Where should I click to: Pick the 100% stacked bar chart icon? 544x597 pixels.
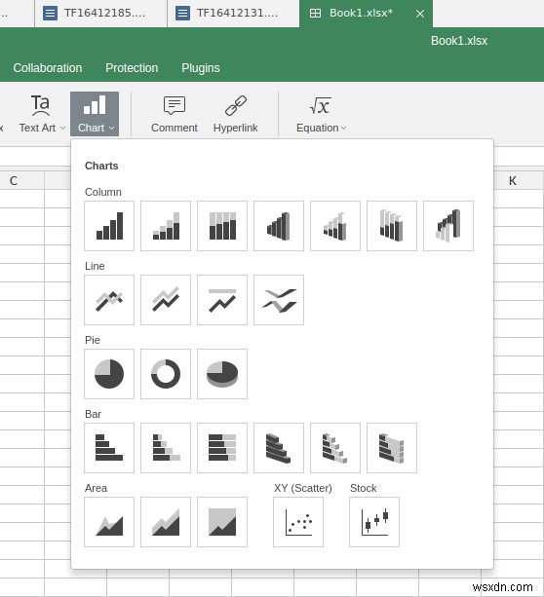(x=222, y=448)
